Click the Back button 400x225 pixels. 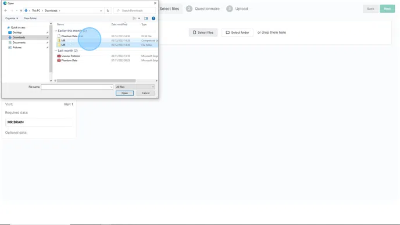[x=370, y=9]
